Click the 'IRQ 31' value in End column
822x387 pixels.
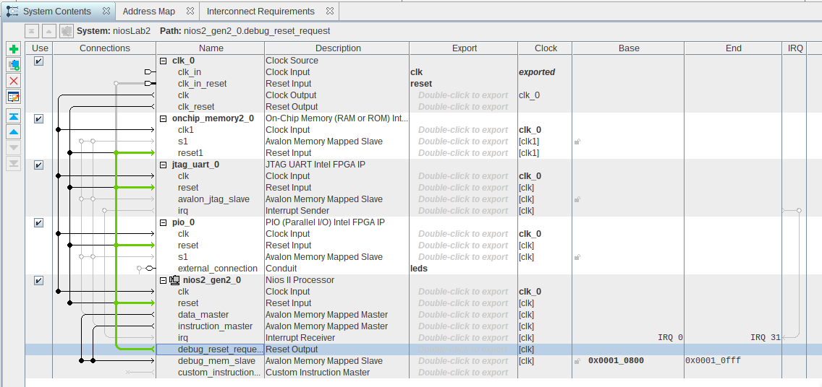pyautogui.click(x=766, y=338)
